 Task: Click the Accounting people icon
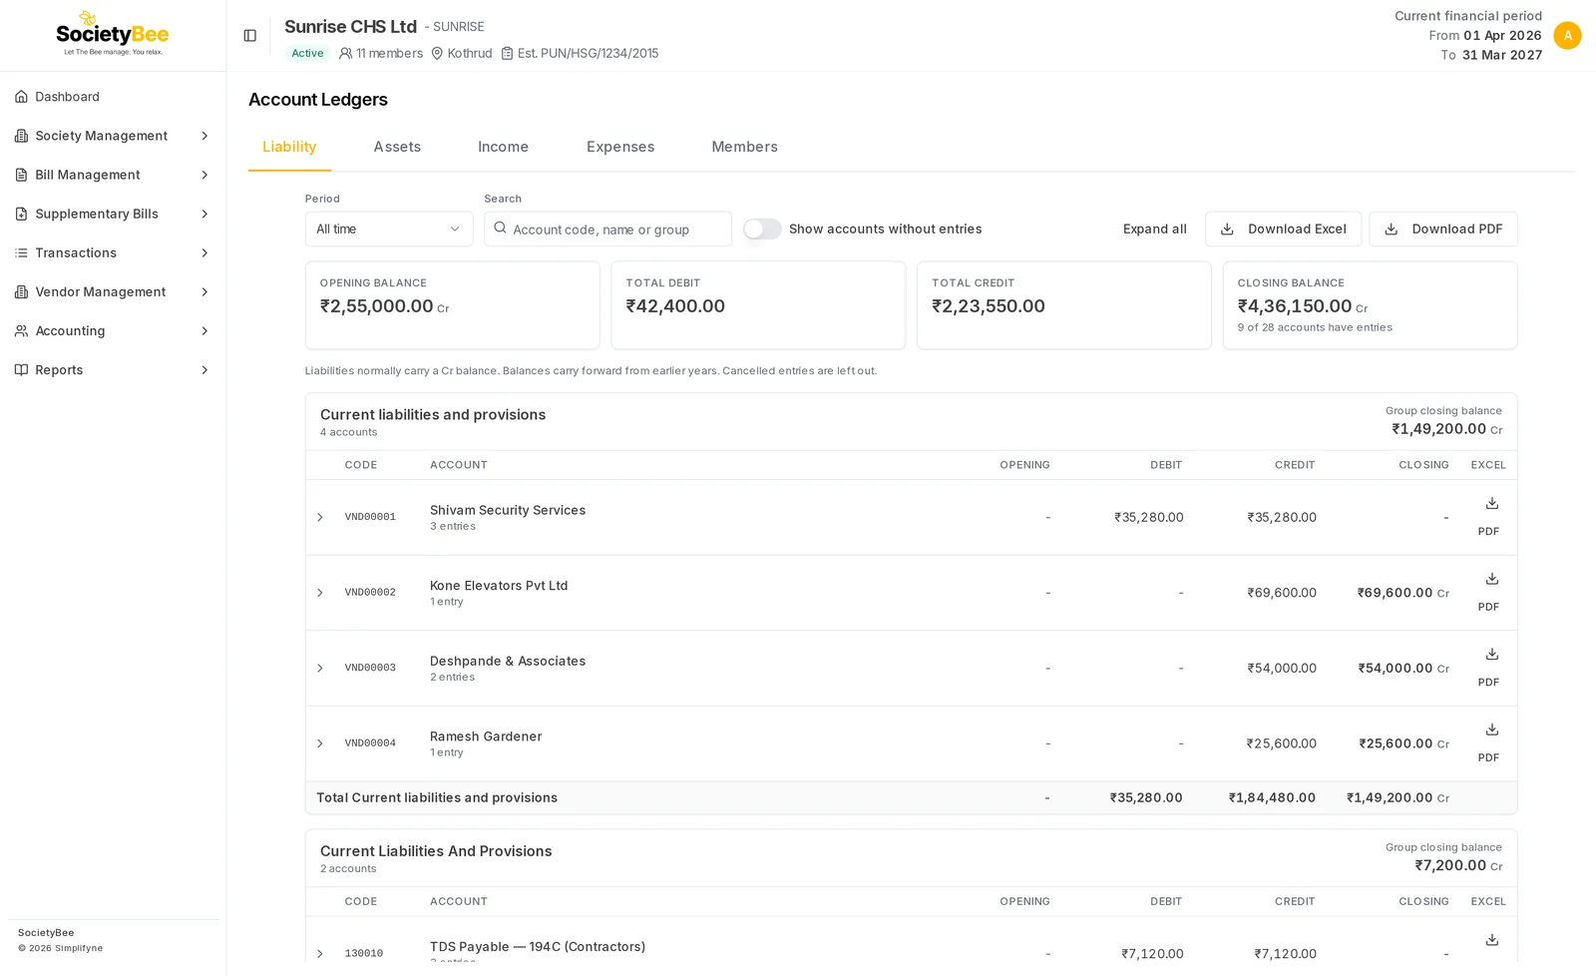point(21,330)
